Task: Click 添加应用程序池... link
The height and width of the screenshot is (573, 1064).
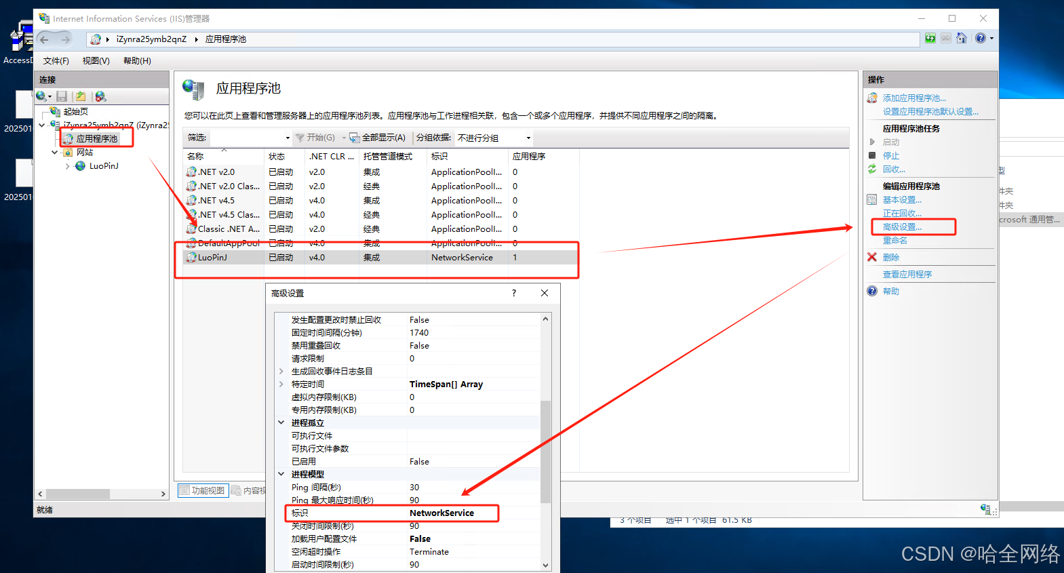Action: tap(914, 98)
